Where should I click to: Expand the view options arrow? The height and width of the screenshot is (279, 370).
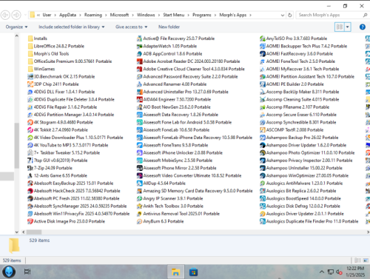348,27
